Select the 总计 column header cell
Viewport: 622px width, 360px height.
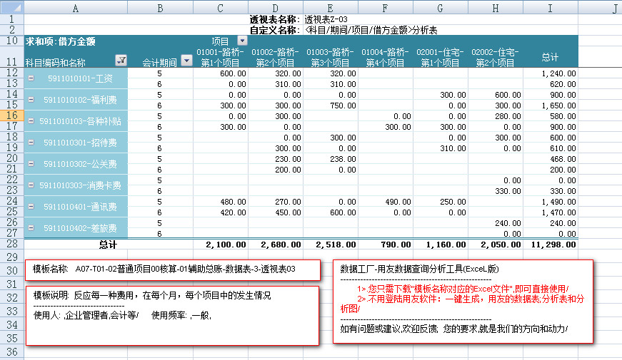click(550, 57)
